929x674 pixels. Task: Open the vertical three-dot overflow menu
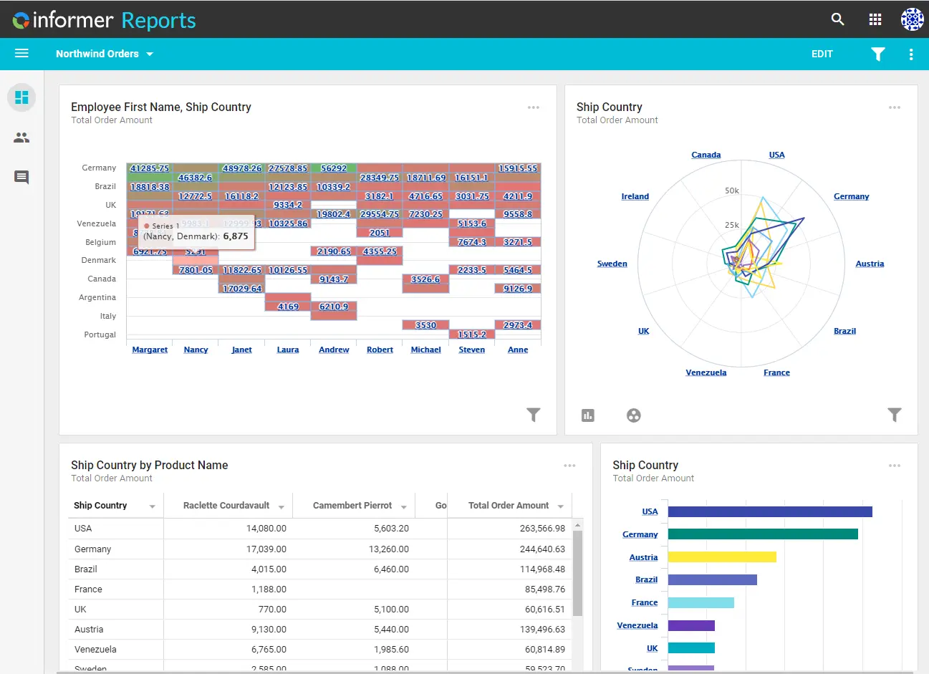click(911, 54)
